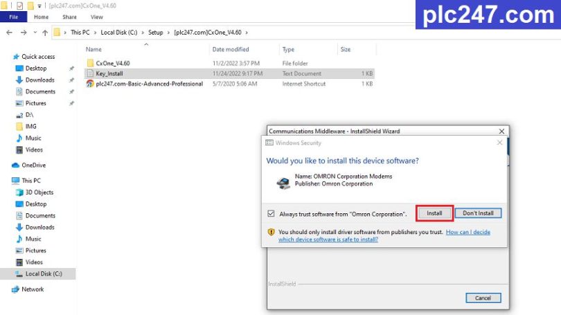
Task: Go up one folder level
Action: pos(45,33)
